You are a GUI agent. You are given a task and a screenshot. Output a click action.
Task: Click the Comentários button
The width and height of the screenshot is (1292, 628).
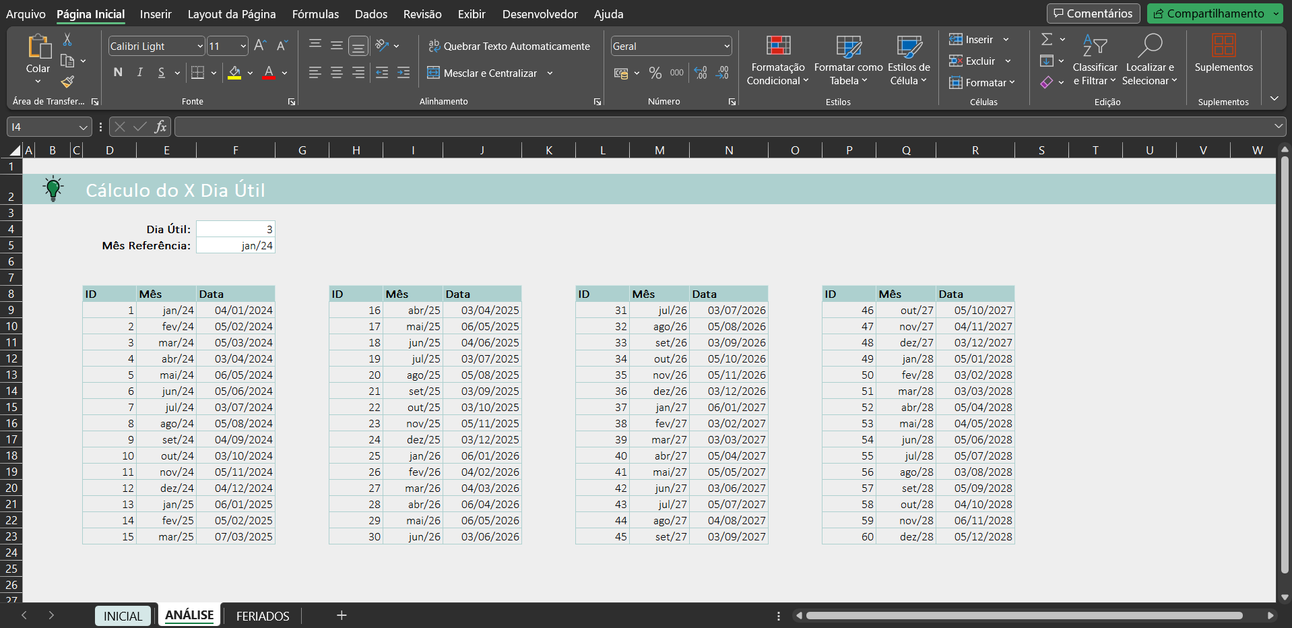tap(1093, 13)
